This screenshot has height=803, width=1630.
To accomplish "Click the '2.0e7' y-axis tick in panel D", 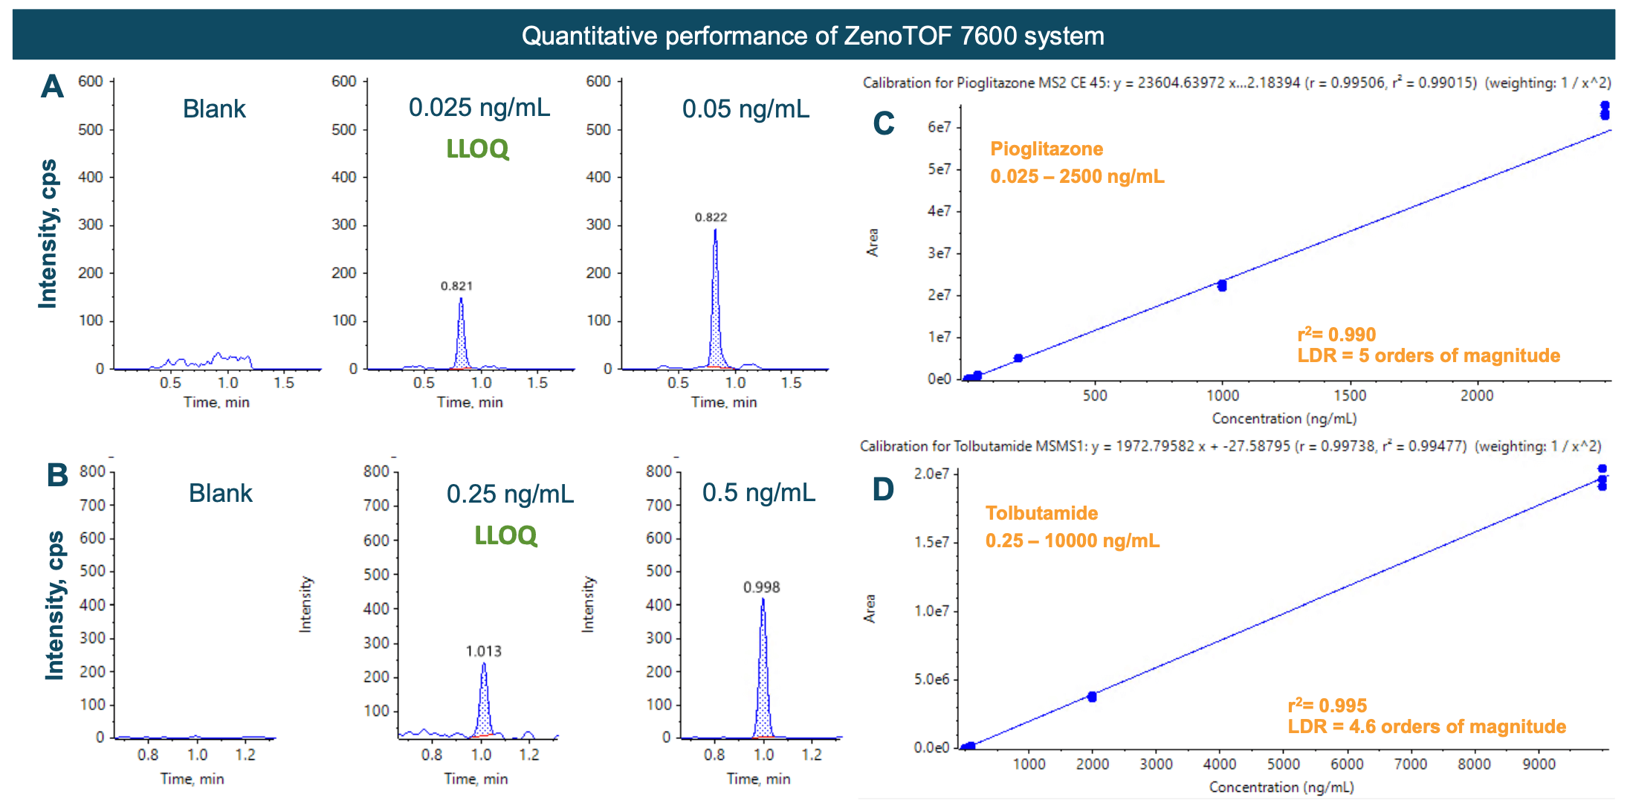I will [931, 474].
